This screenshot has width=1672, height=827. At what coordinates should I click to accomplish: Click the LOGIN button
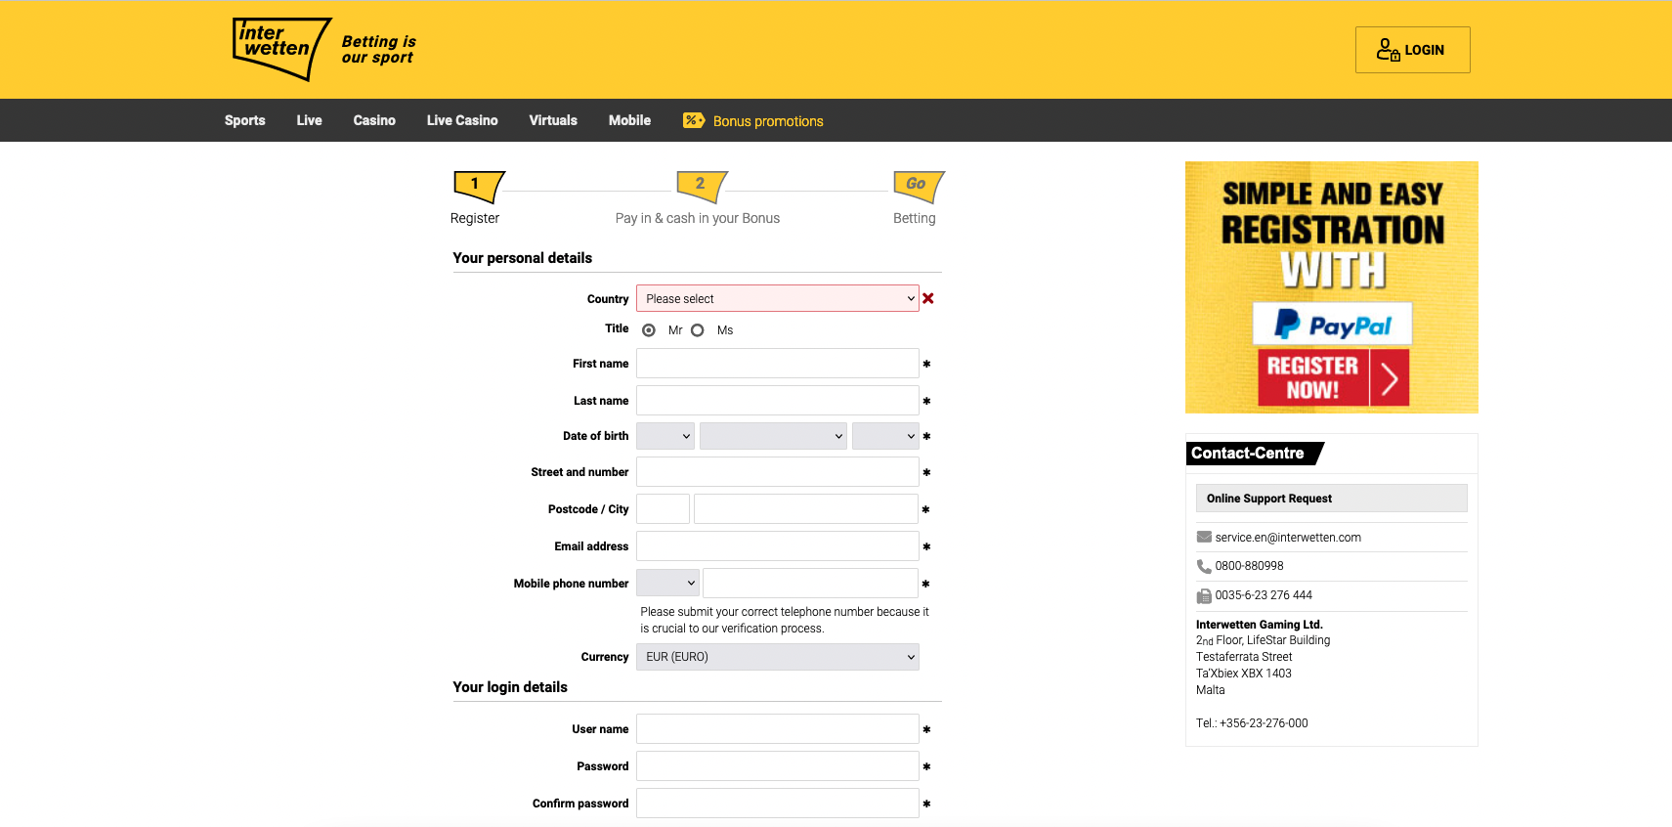pos(1412,50)
